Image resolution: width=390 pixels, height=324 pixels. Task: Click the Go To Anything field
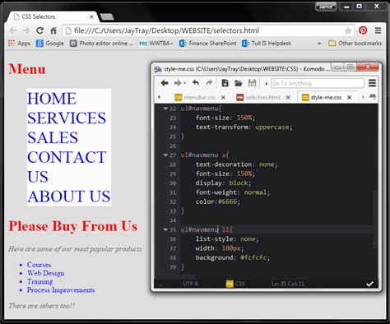(x=318, y=83)
